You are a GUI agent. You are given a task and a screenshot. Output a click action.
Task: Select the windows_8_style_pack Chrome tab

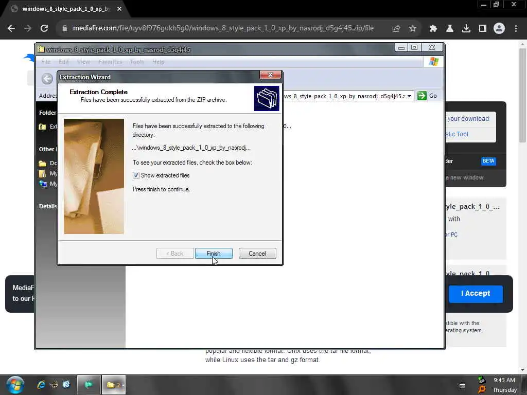click(65, 9)
